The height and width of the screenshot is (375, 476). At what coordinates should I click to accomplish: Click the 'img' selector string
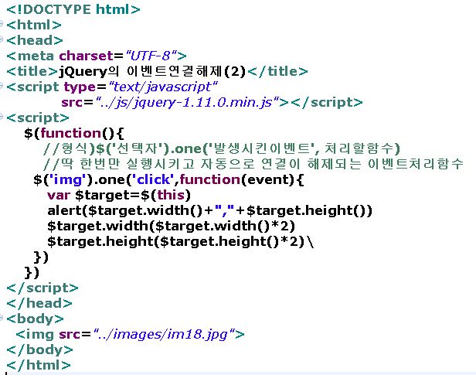click(x=67, y=179)
